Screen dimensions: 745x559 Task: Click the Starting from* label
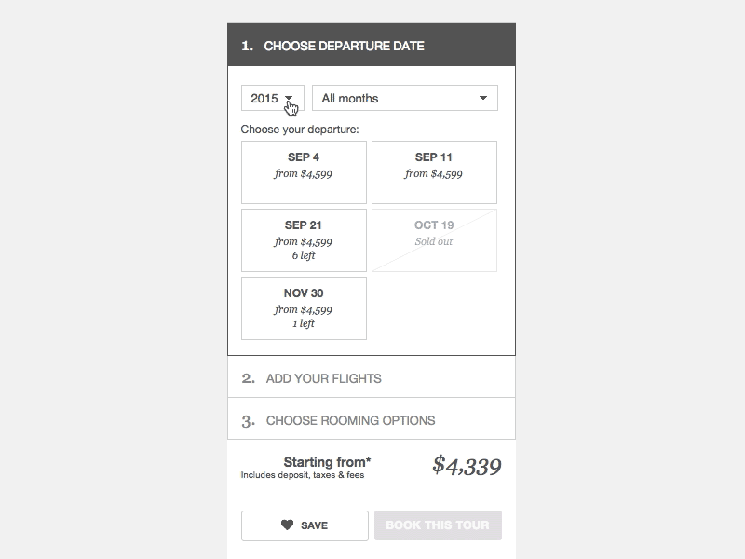(x=327, y=461)
